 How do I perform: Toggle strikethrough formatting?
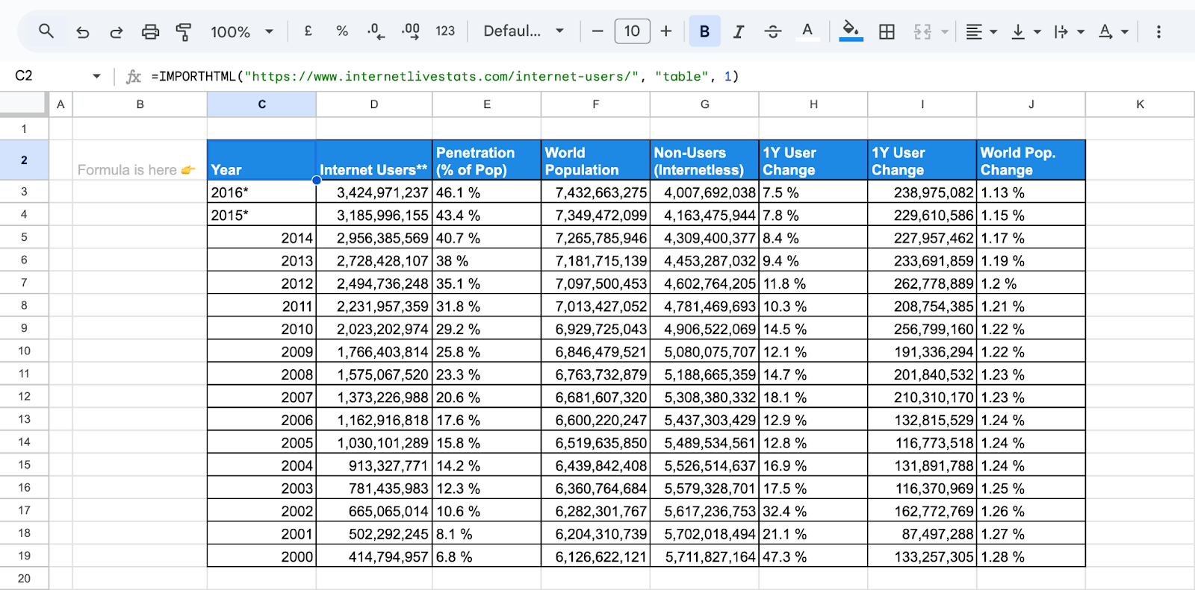pyautogui.click(x=773, y=31)
